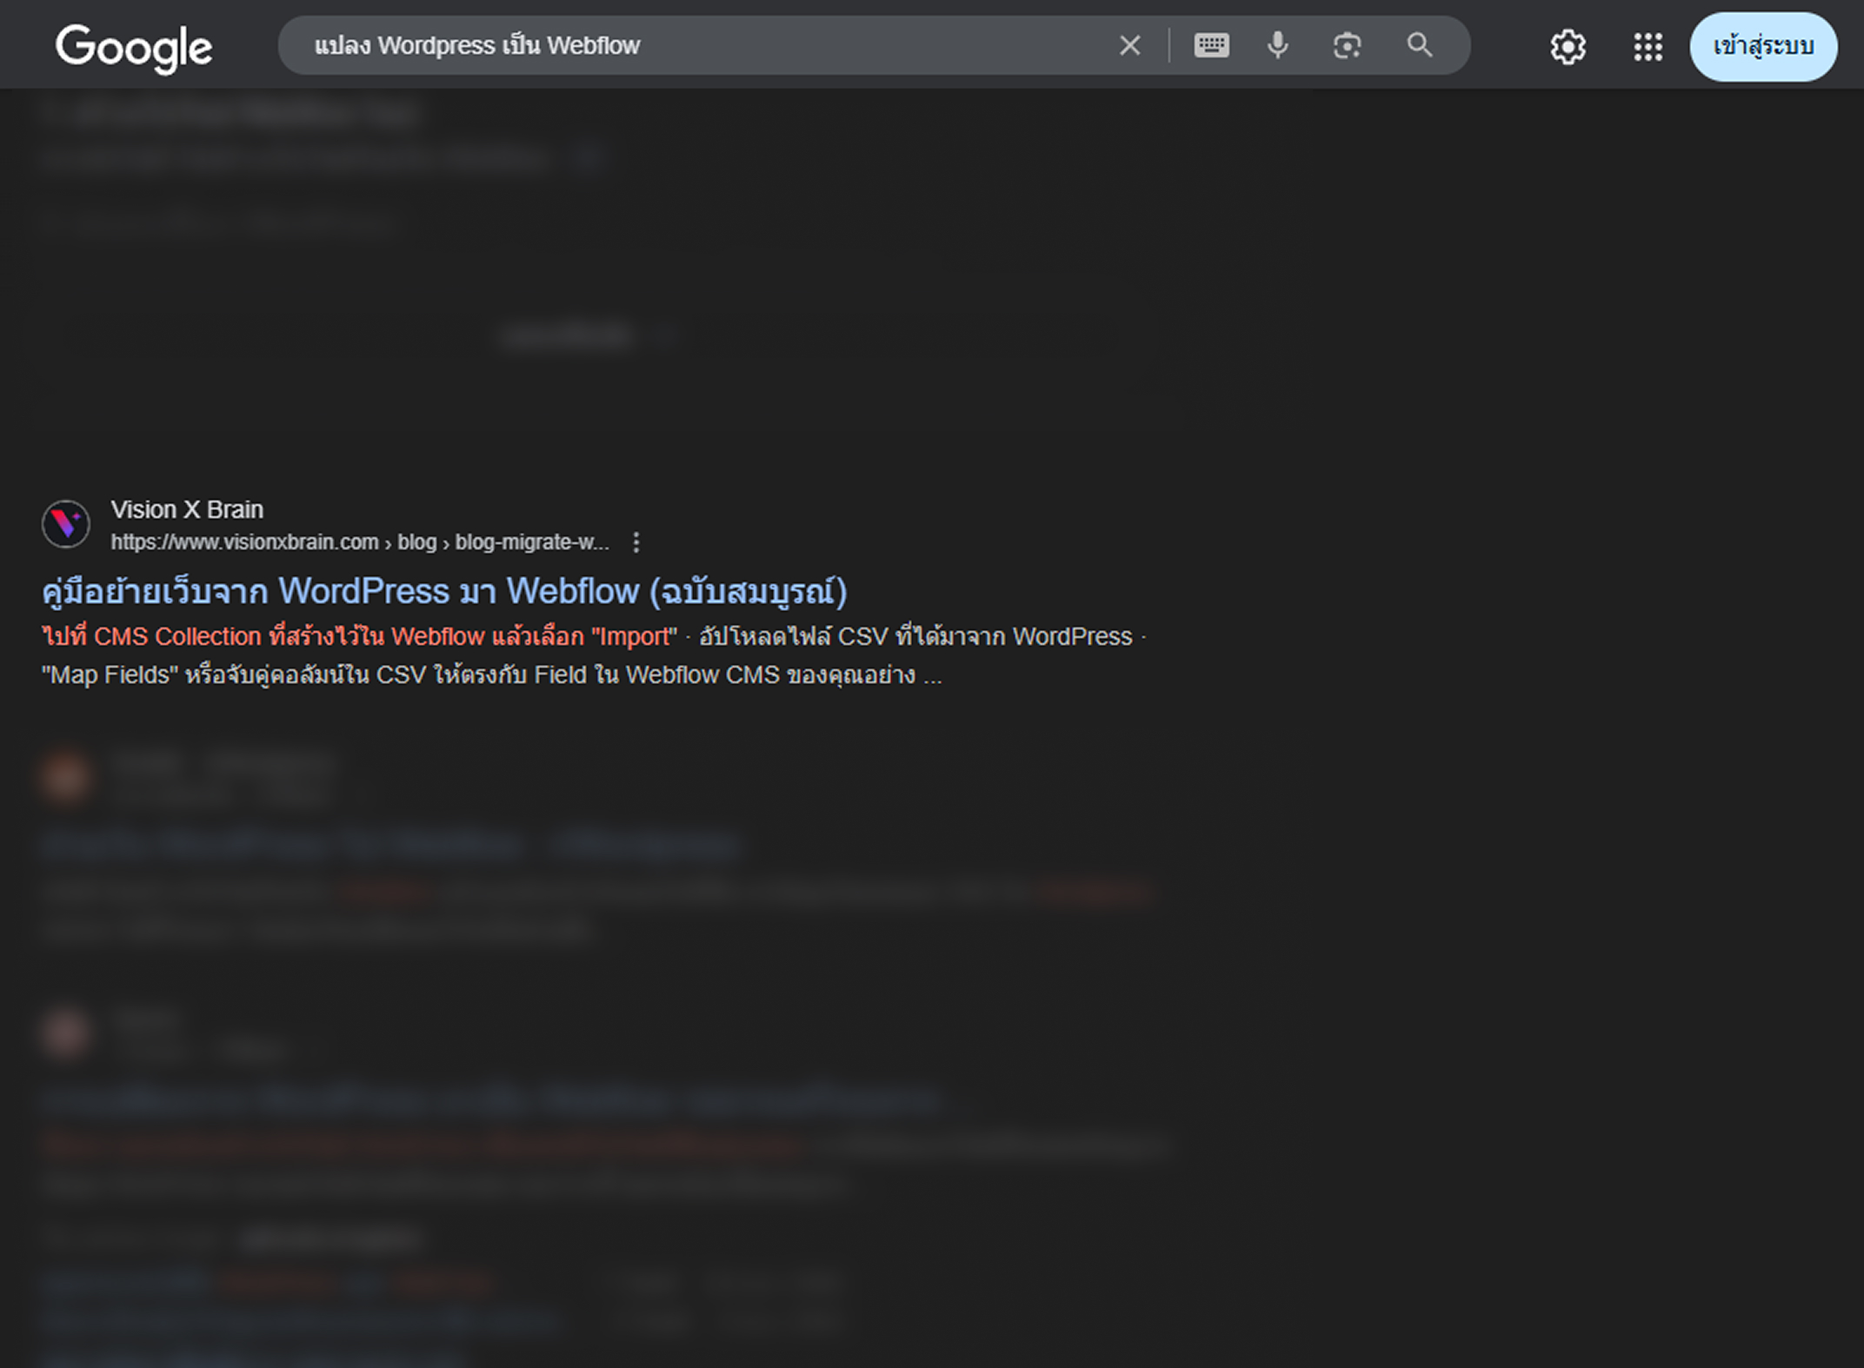The image size is (1864, 1368).
Task: Open the คู่มือย้ายเว็บจาก WordPress มา Webflow result
Action: [444, 592]
